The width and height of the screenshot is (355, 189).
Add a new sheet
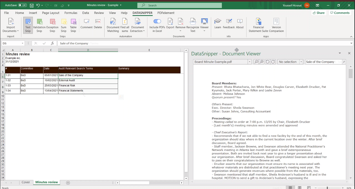[68, 183]
